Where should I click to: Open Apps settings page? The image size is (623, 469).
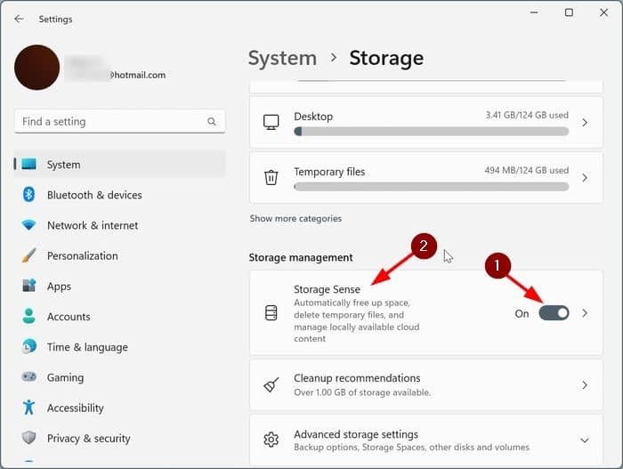(x=120, y=287)
